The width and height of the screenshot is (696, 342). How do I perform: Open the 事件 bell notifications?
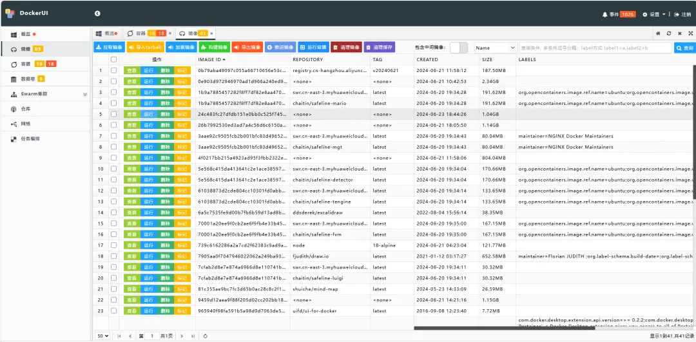point(619,15)
